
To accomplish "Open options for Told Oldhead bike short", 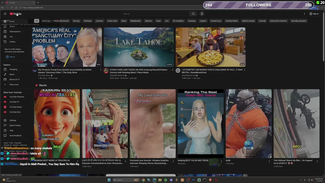I will click(317, 161).
